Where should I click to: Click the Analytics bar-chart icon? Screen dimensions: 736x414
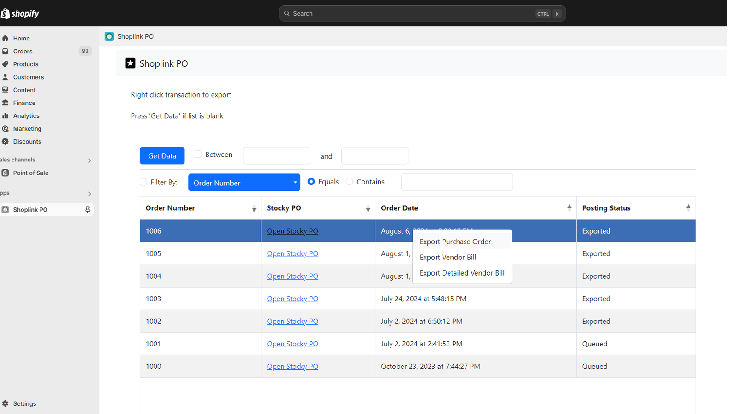[6, 115]
